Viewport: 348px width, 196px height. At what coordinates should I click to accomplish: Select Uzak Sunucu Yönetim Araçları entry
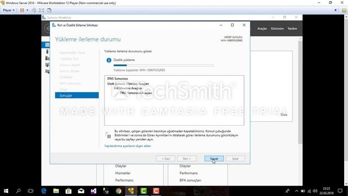[x=128, y=84]
